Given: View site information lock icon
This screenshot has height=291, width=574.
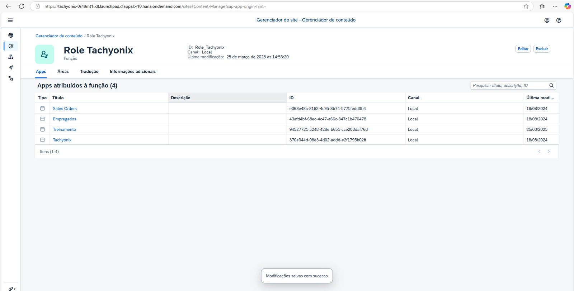Looking at the screenshot, I should coord(38,6).
